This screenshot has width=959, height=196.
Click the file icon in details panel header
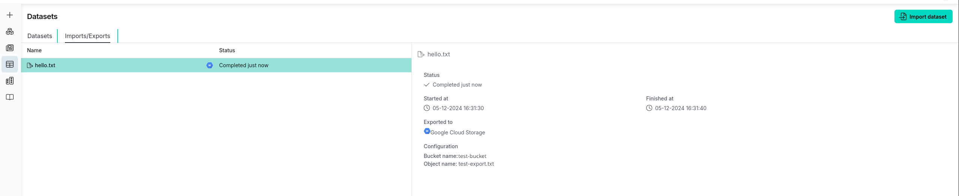click(x=421, y=55)
